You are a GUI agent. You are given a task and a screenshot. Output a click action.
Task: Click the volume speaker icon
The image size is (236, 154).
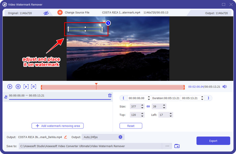pos(225,87)
